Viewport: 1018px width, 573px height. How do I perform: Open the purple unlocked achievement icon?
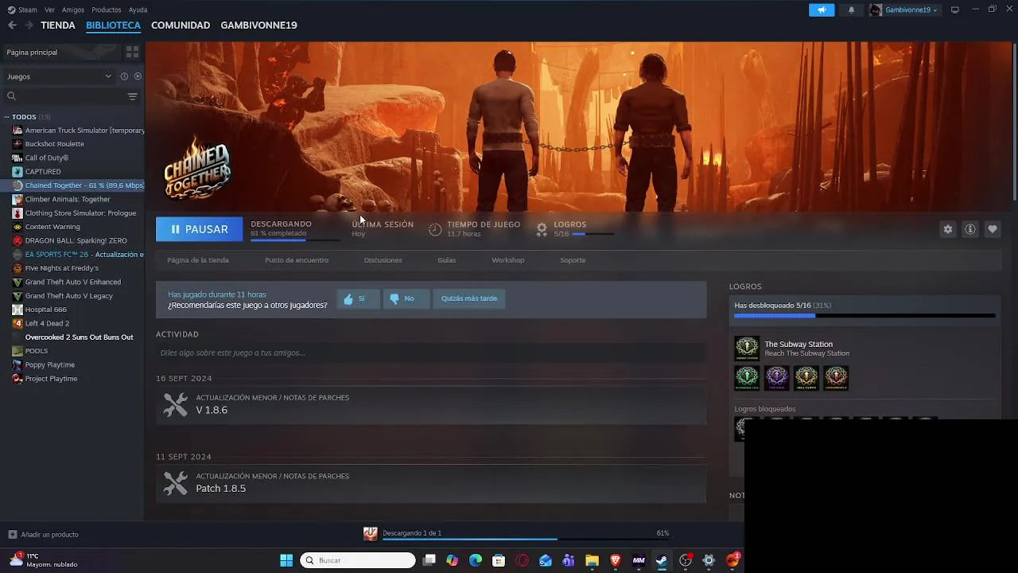(777, 378)
